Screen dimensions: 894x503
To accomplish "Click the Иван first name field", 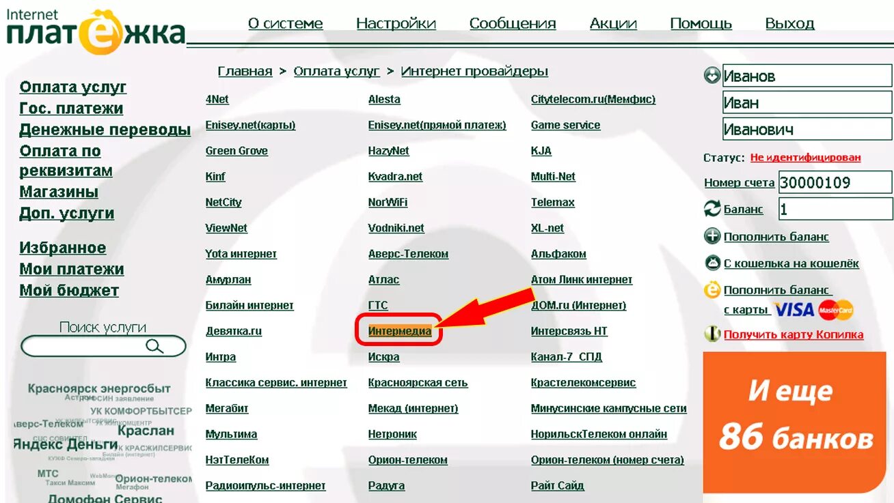I will click(807, 102).
